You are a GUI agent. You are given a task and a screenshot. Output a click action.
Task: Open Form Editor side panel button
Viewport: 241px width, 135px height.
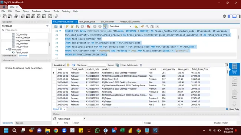point(234,82)
